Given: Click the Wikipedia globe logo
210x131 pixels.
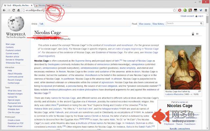Looking at the screenshot, I should (16, 24).
